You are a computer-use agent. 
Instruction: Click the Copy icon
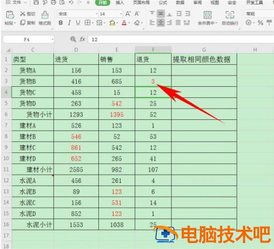23,22
